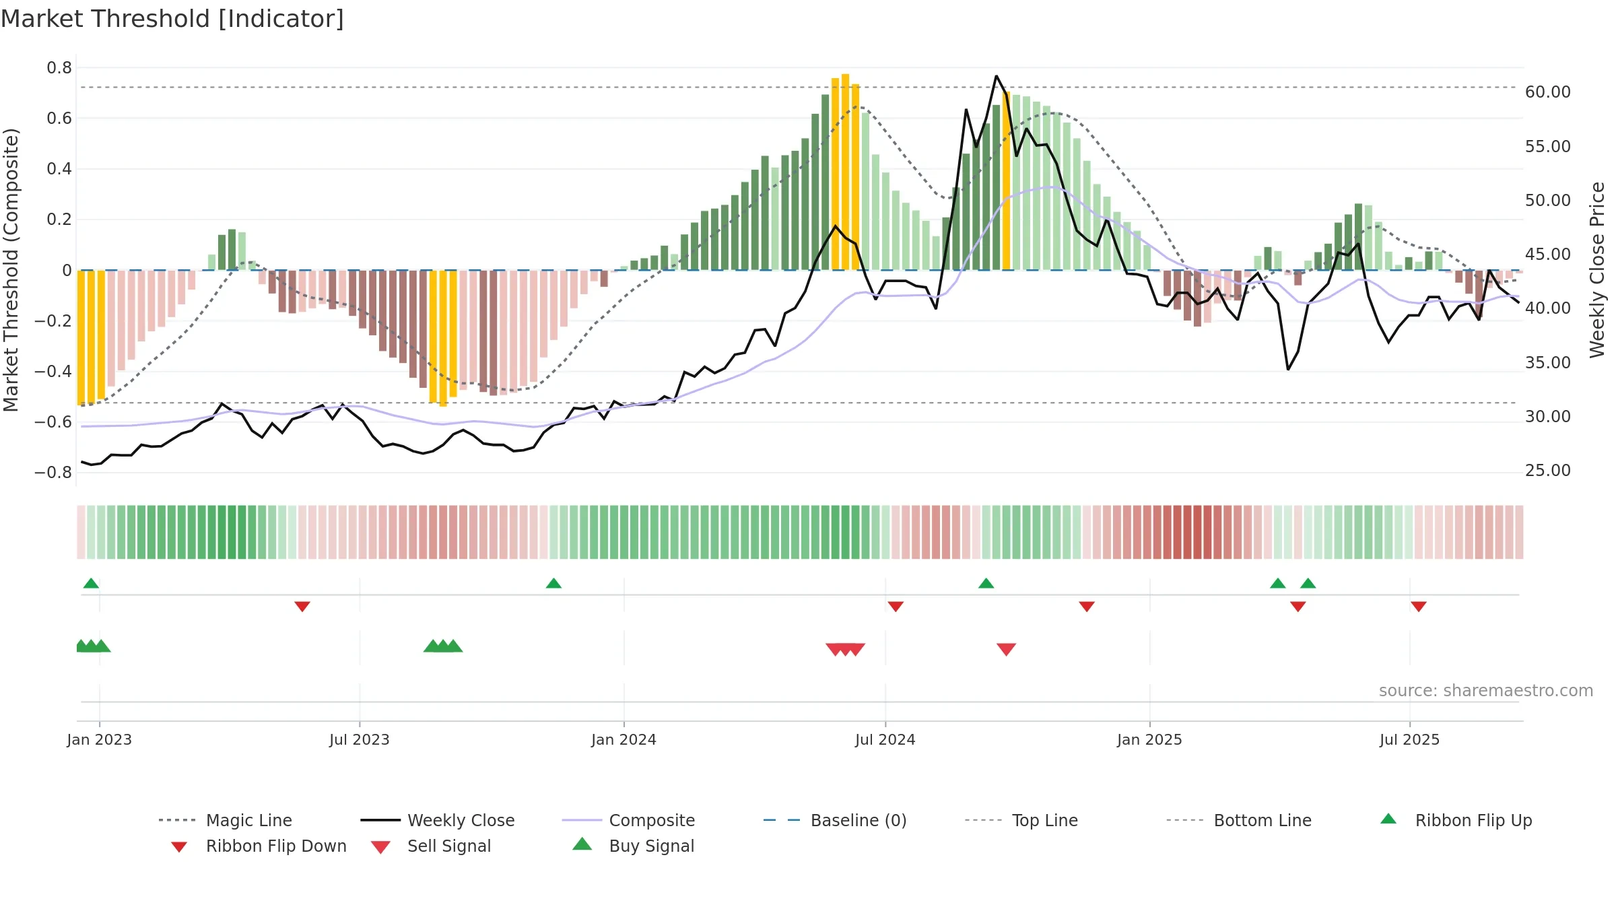The width and height of the screenshot is (1616, 909).
Task: Click the red triangle icon in Ribbon Flip Down legend
Action: coord(179,847)
